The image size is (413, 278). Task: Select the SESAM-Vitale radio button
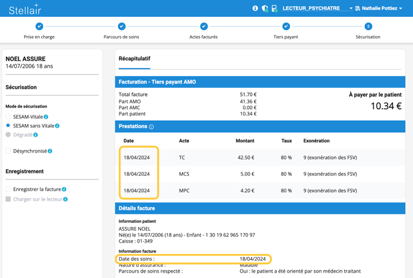tap(8, 117)
